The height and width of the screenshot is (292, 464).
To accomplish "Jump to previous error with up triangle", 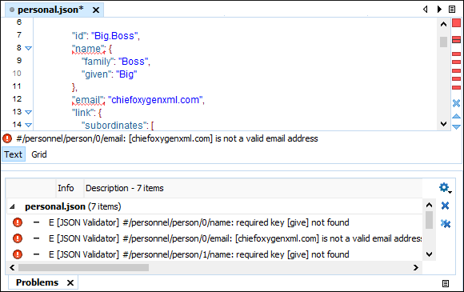I will pos(456,116).
